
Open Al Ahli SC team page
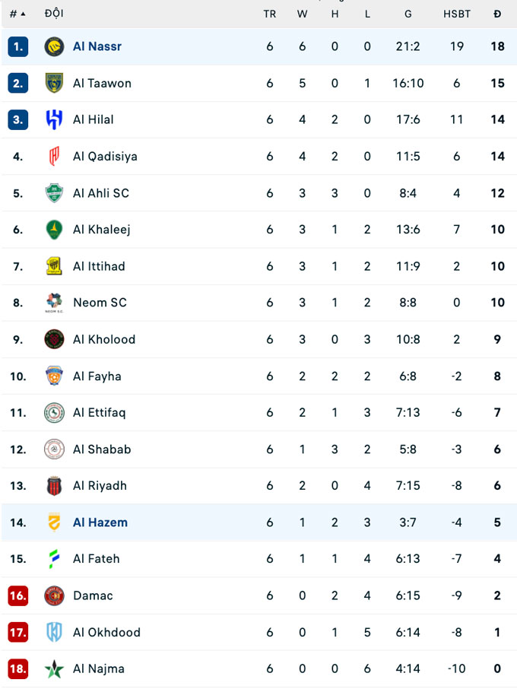coord(101,193)
